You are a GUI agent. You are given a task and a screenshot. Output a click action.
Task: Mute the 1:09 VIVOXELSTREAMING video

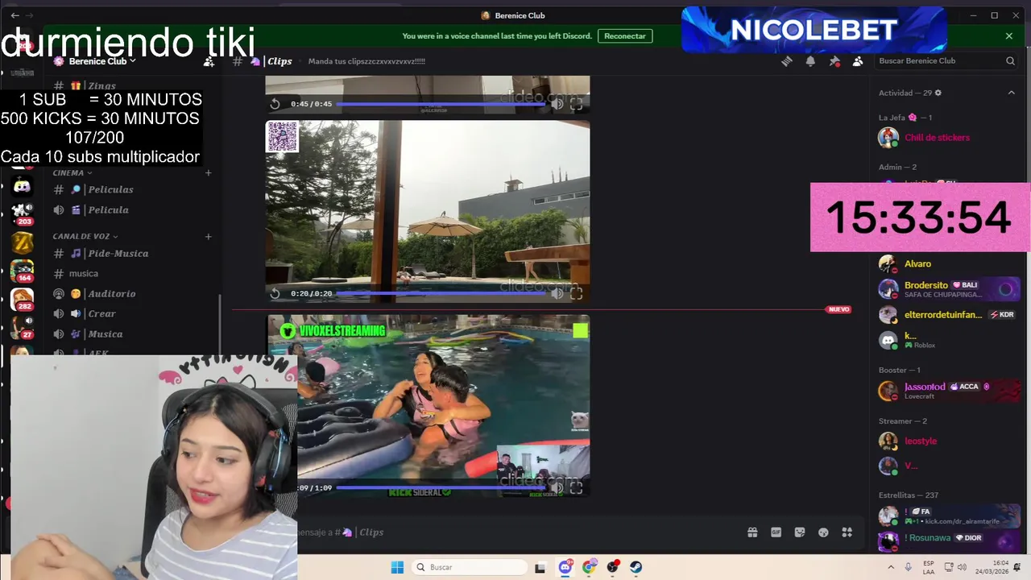(557, 487)
